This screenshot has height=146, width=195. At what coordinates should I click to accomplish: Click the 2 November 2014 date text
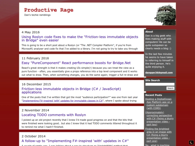click(35, 110)
